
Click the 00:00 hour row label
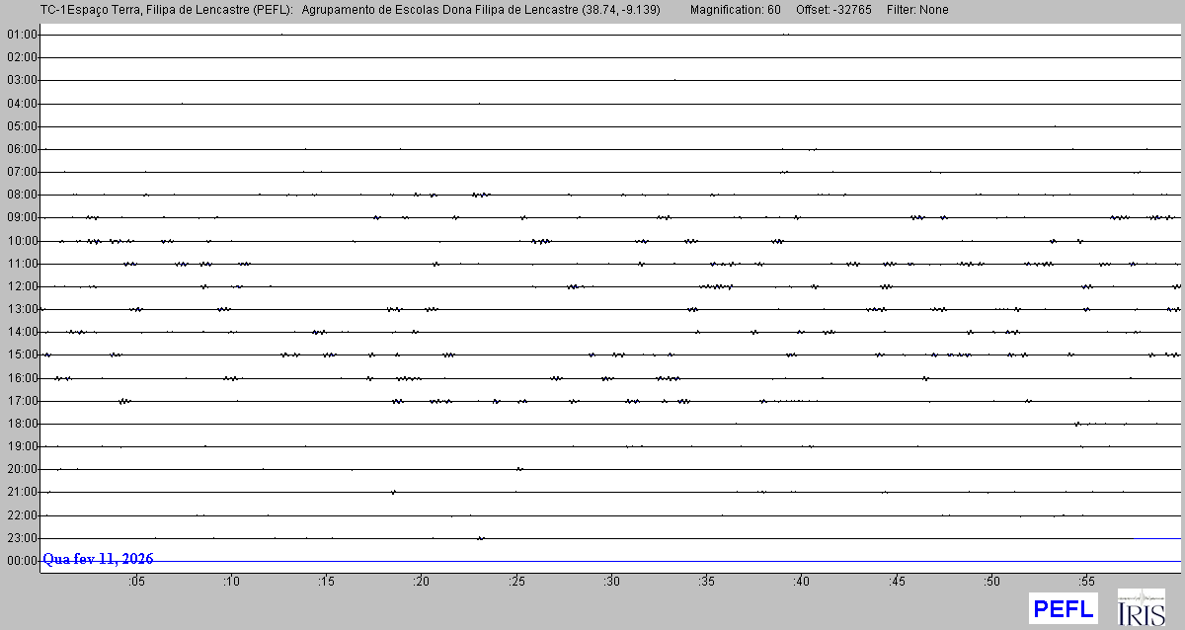(21, 561)
